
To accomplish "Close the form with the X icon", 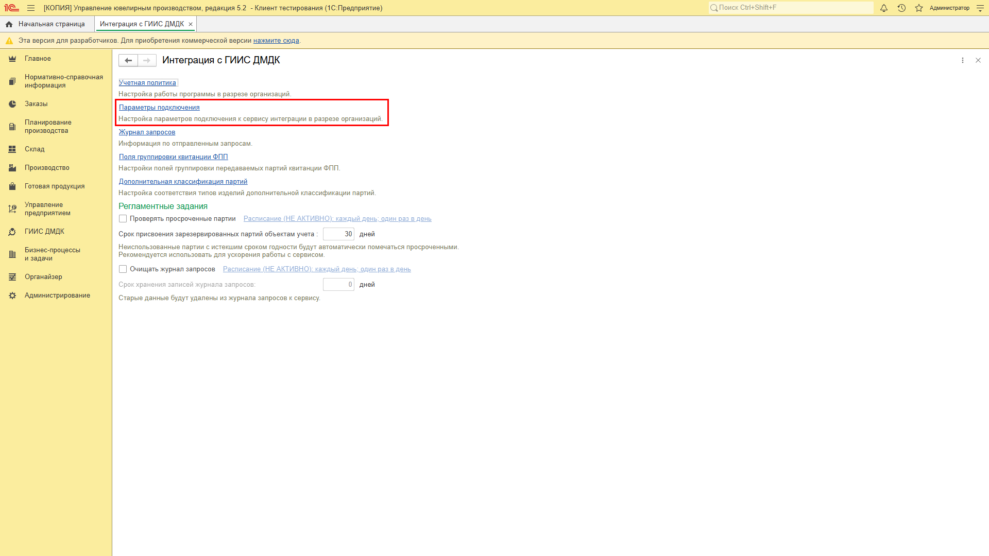I will pos(978,60).
